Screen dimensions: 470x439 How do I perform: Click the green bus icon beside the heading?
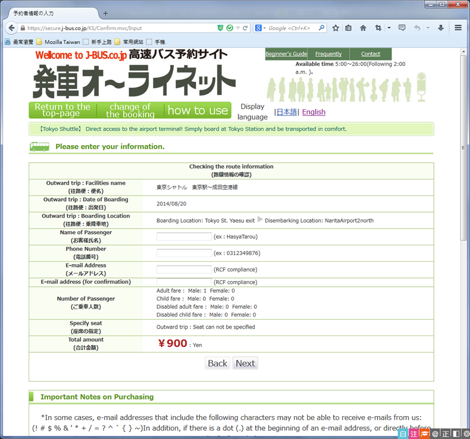point(39,146)
